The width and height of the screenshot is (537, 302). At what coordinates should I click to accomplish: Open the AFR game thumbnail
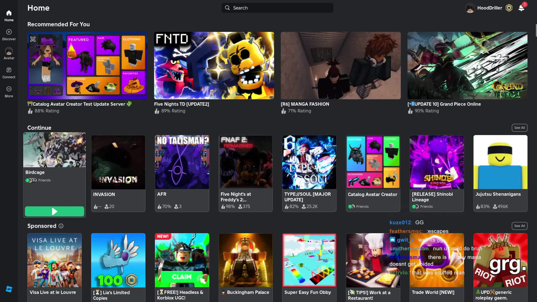(x=182, y=162)
